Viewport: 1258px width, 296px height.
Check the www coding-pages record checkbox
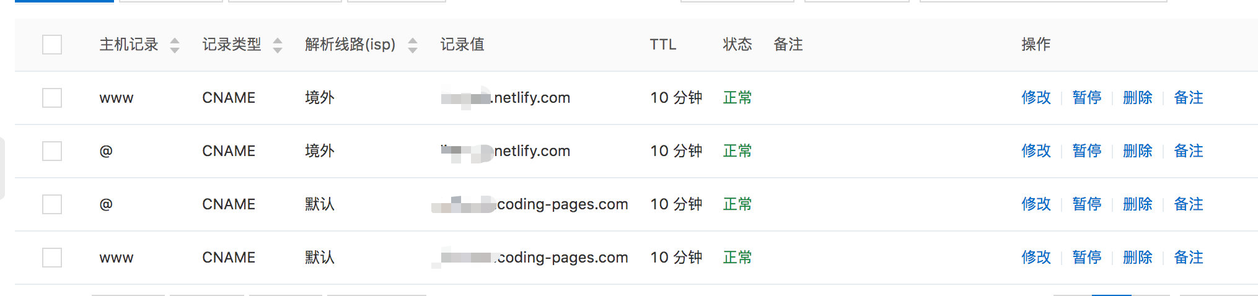(52, 258)
